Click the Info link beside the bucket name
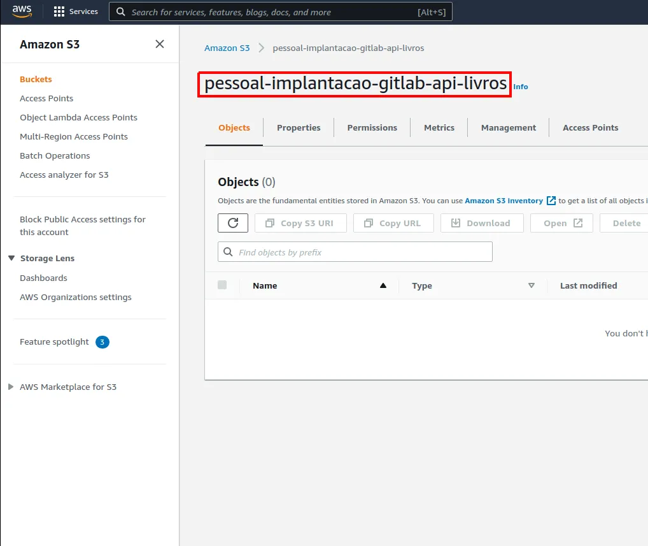 click(x=520, y=87)
